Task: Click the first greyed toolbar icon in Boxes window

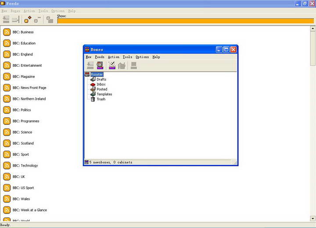Action: click(x=90, y=65)
